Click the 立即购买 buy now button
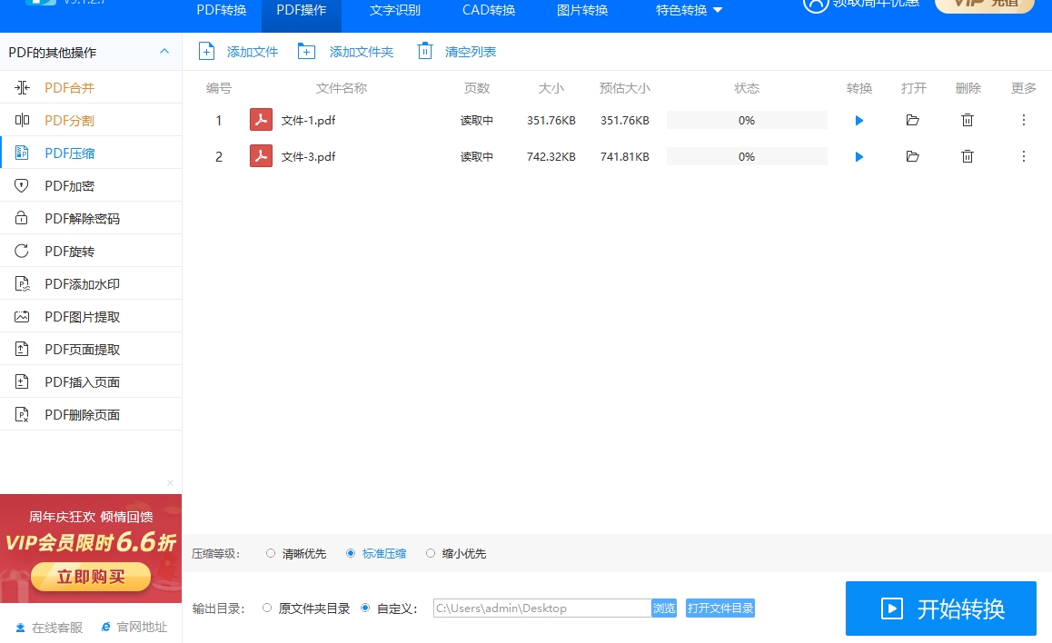Viewport: 1052px width, 643px height. (91, 577)
